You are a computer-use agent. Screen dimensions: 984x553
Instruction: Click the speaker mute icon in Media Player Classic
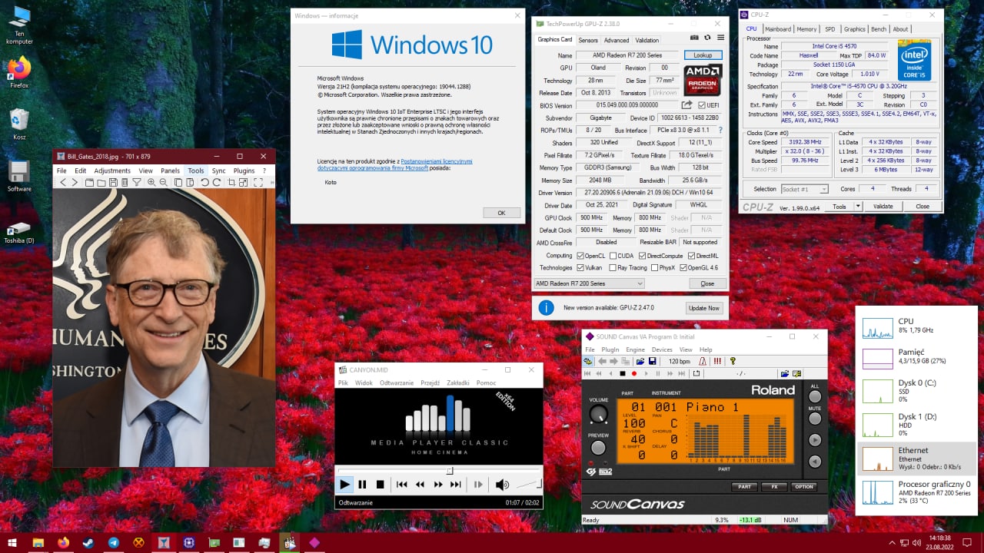[x=502, y=484]
